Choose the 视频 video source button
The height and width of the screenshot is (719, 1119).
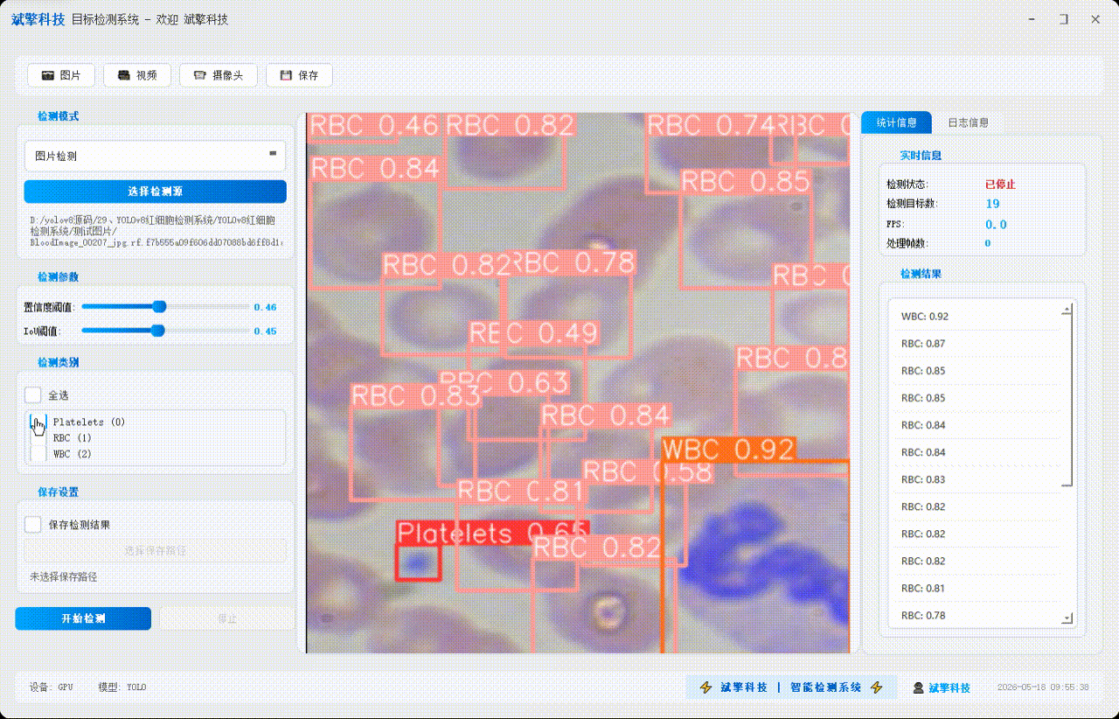click(x=136, y=75)
